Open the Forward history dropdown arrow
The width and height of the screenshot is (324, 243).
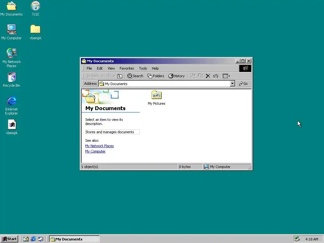tap(114, 76)
